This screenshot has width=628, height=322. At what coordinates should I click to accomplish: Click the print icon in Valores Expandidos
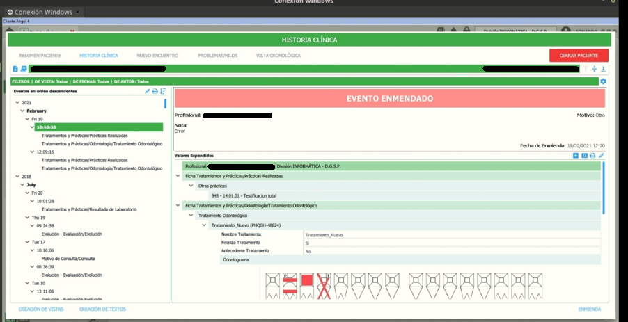592,156
